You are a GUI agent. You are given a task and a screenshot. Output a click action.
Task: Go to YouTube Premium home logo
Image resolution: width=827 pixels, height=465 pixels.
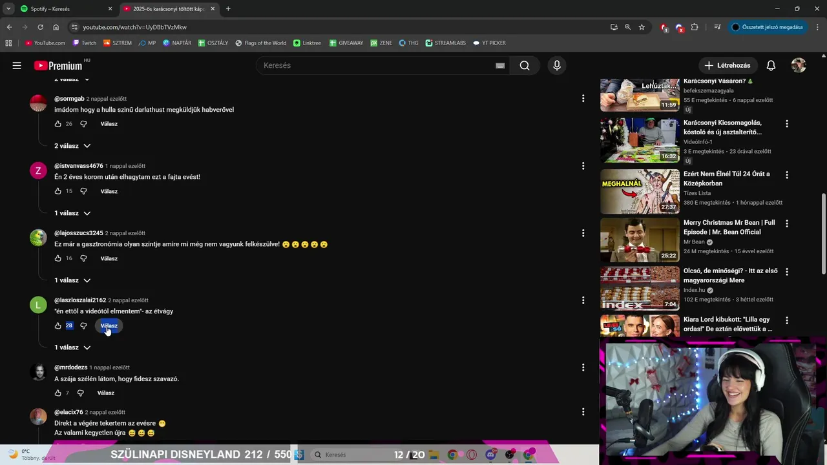point(59,65)
